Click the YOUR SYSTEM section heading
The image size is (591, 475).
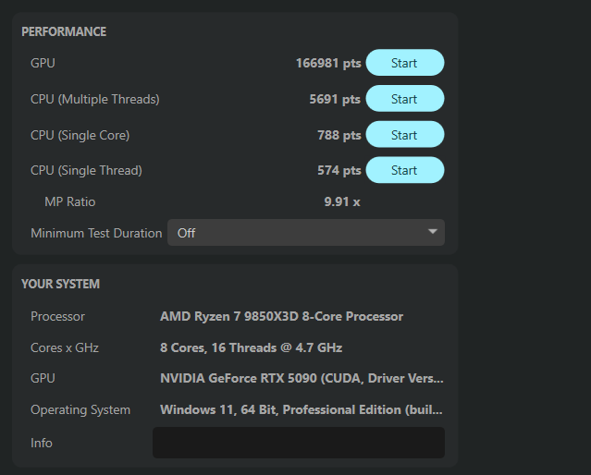tap(60, 284)
